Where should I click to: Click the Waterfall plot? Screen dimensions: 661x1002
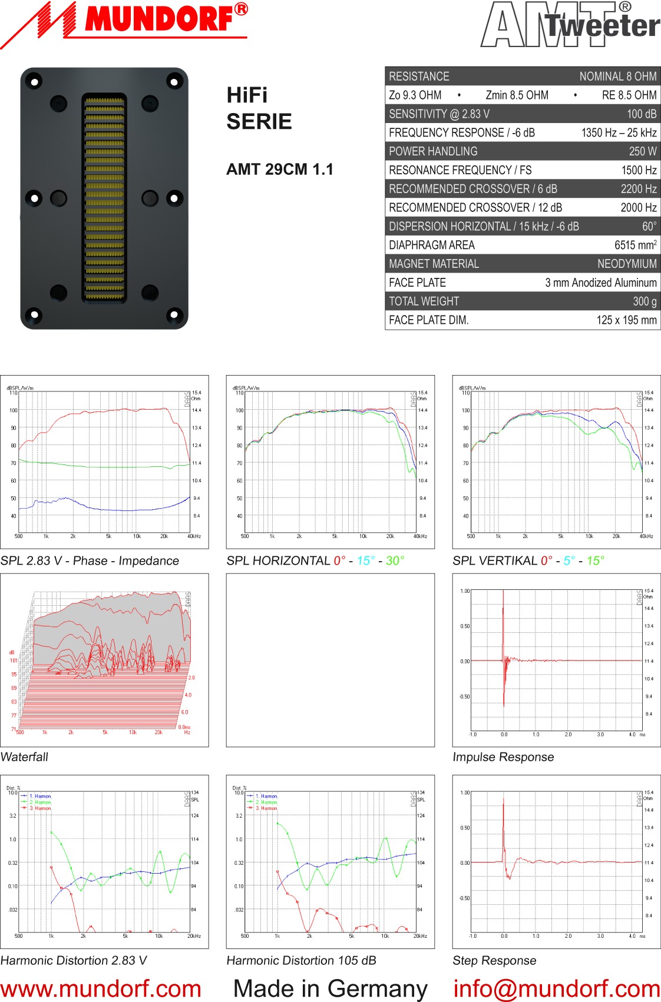pyautogui.click(x=104, y=661)
